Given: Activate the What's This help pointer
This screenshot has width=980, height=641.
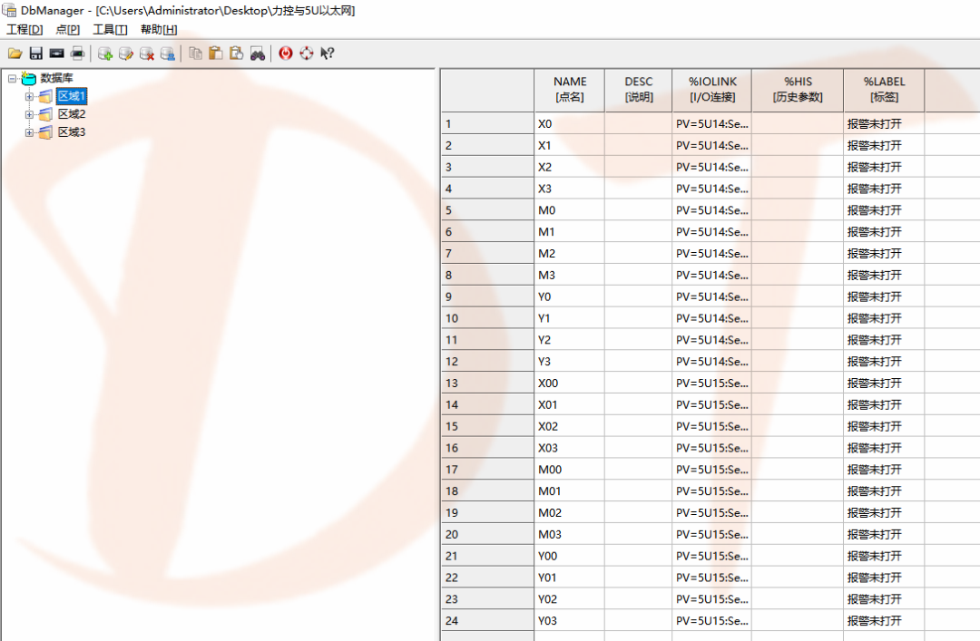Looking at the screenshot, I should [x=327, y=53].
